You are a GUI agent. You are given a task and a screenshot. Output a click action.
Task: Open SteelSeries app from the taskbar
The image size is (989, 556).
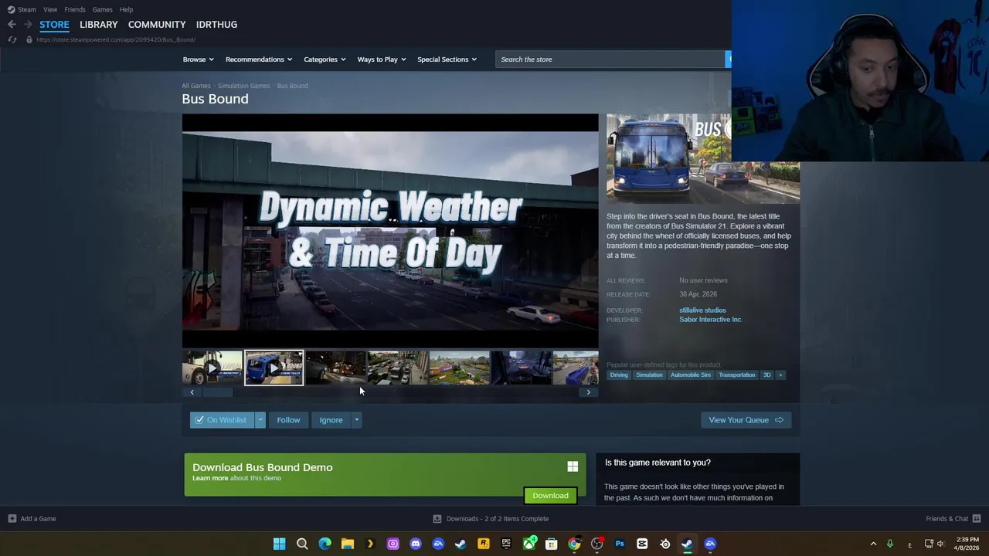coord(664,544)
